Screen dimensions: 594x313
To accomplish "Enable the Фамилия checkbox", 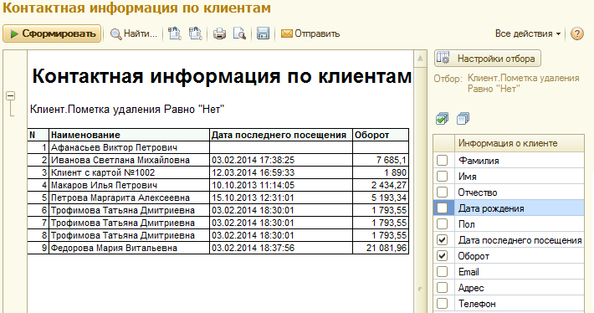I will point(442,161).
